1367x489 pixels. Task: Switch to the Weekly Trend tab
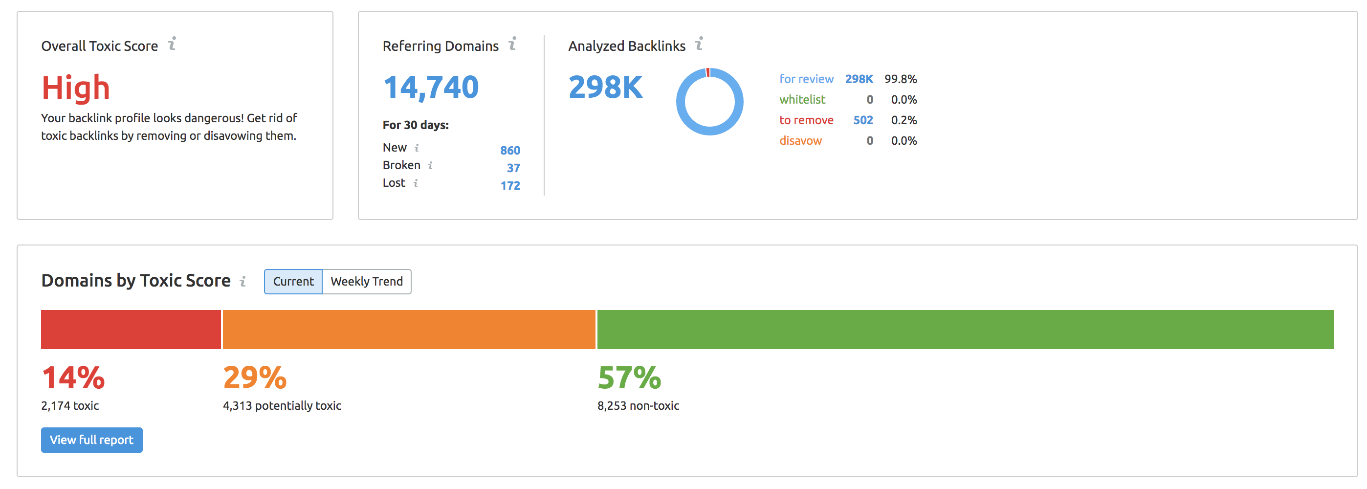pyautogui.click(x=366, y=281)
